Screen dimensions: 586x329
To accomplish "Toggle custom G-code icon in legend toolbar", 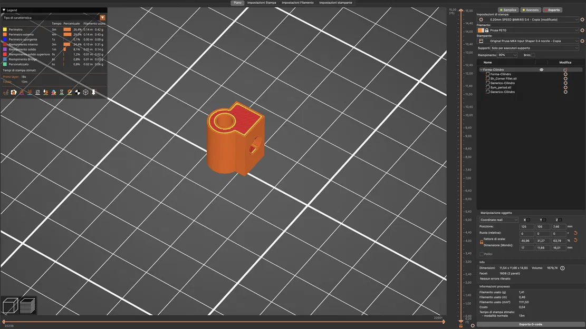I will 70,92.
